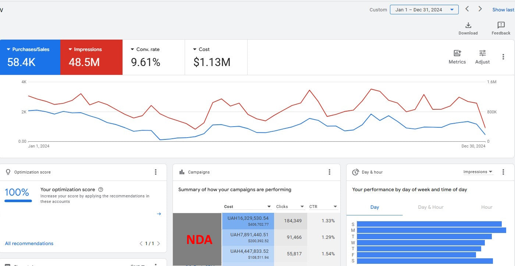Screen dimensions: 515x266
Task: Go to previous date range arrow
Action: click(x=467, y=9)
